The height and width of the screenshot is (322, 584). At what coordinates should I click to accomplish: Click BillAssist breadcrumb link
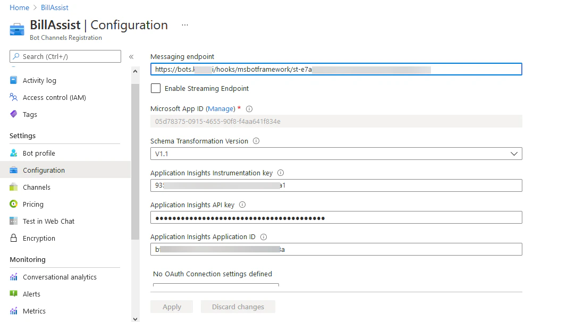[55, 7]
